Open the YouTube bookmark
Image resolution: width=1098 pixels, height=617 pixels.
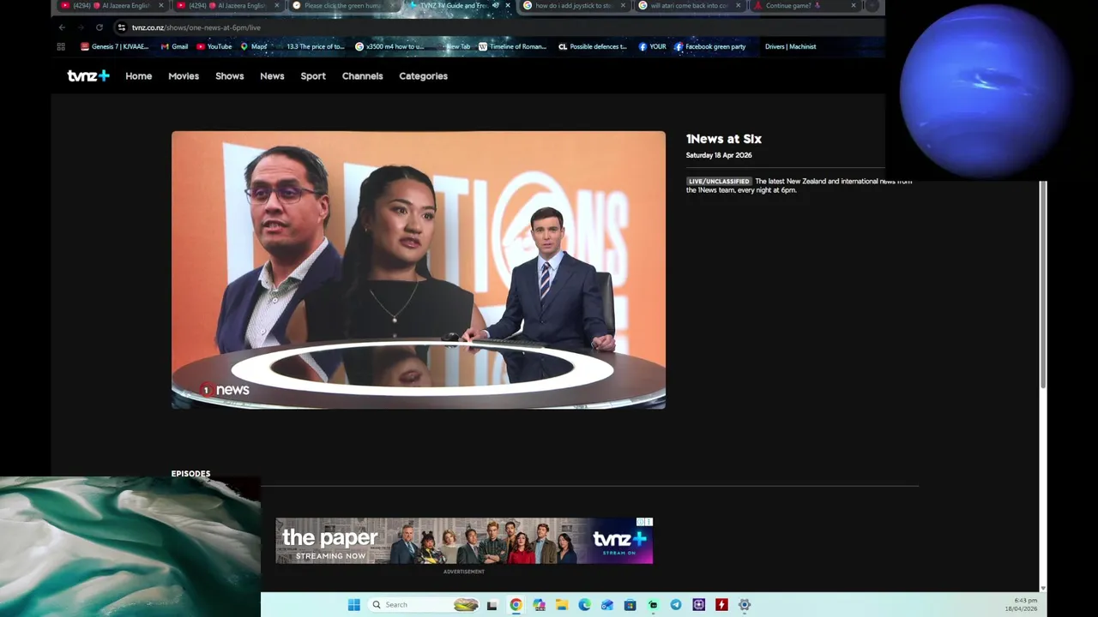tap(214, 47)
